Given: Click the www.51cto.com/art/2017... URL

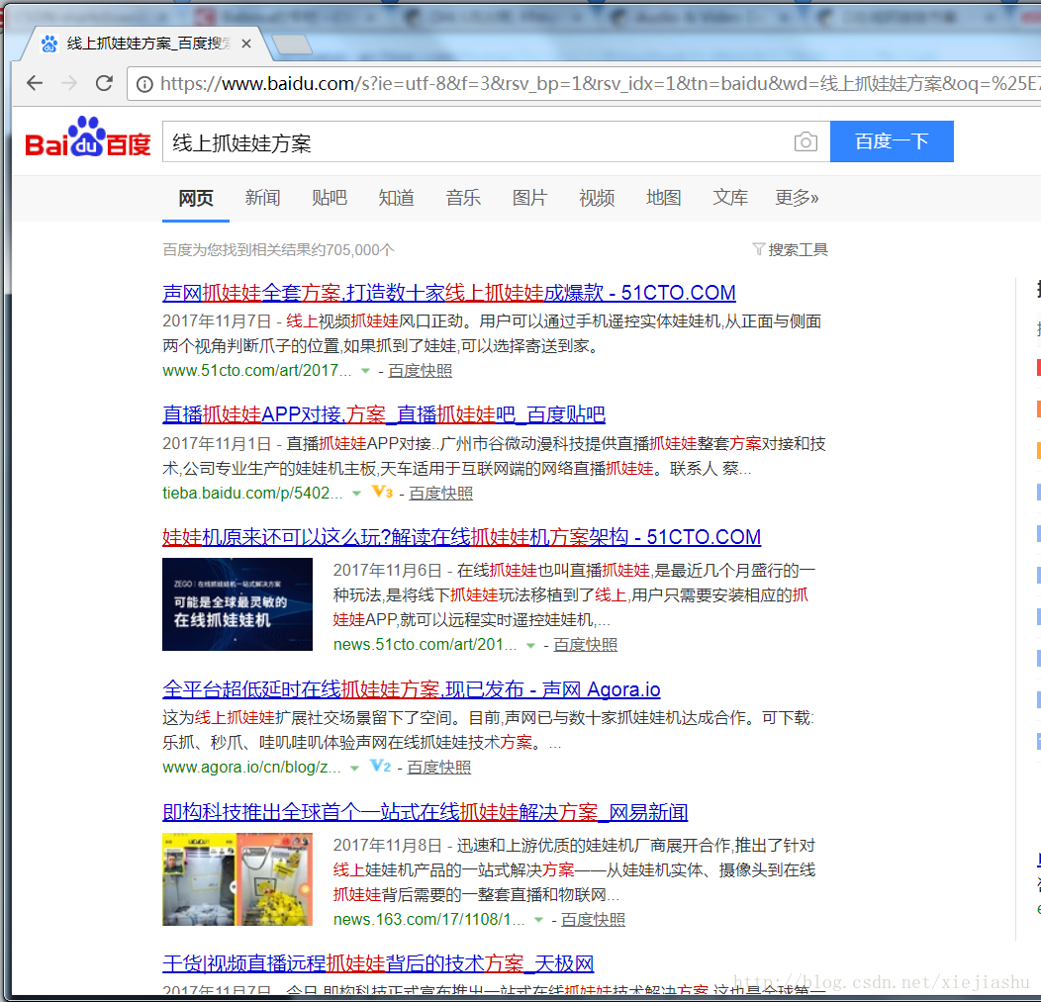Looking at the screenshot, I should coord(257,370).
